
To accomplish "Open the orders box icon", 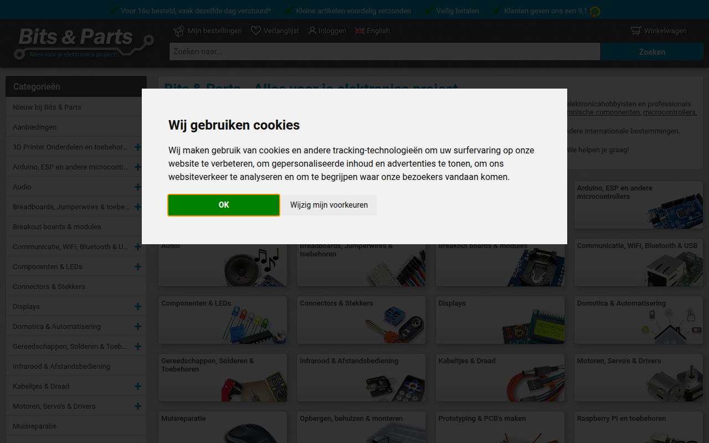I will [179, 31].
